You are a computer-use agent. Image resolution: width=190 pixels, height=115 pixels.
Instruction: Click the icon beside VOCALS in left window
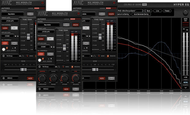(3, 78)
